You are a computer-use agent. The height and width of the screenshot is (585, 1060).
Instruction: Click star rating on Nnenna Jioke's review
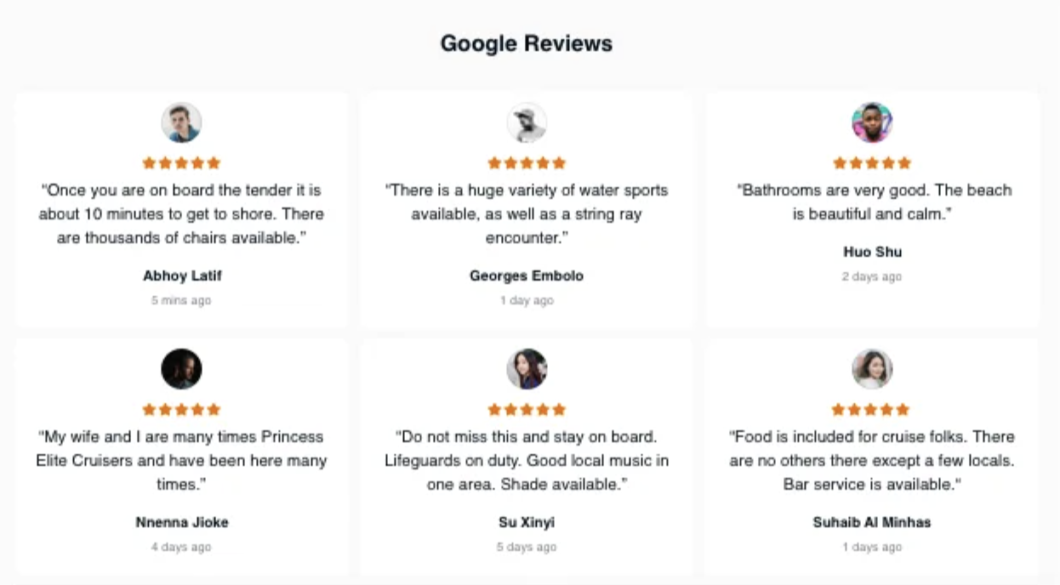click(x=181, y=409)
